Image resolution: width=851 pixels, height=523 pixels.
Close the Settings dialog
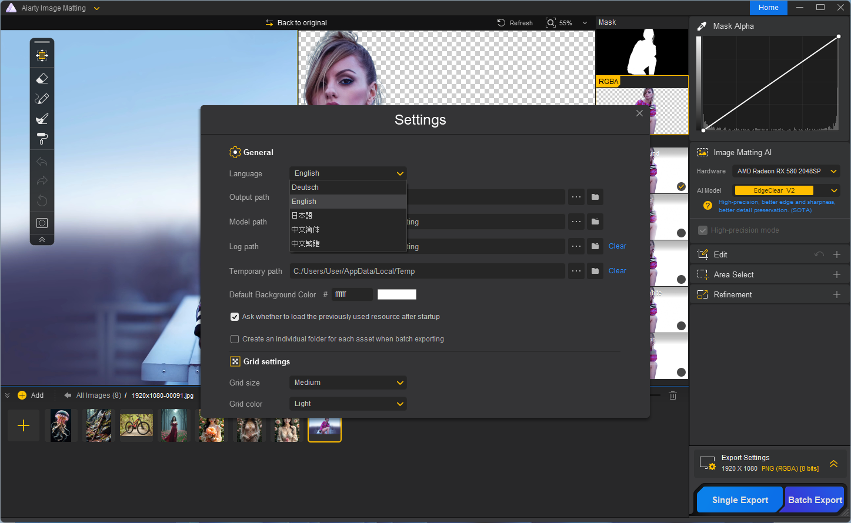639,113
